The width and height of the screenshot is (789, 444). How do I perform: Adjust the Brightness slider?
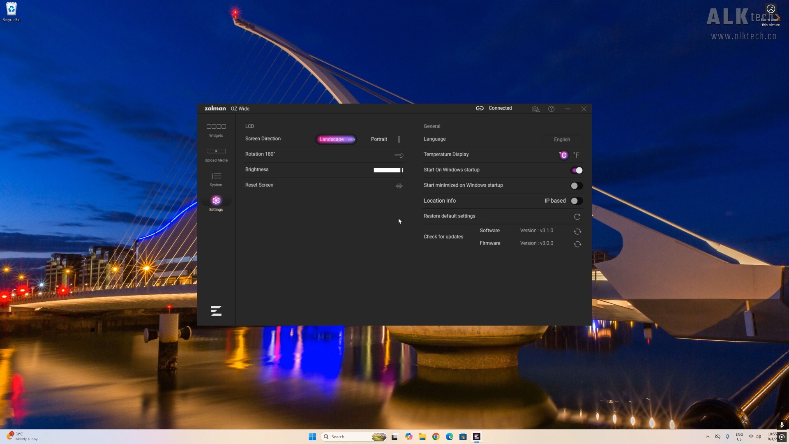tap(388, 170)
